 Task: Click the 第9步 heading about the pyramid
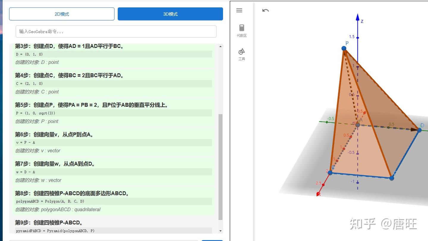[50, 223]
